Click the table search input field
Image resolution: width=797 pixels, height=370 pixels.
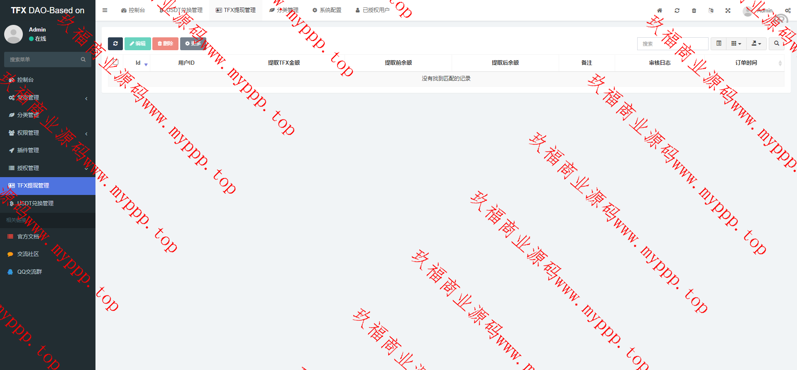(672, 44)
